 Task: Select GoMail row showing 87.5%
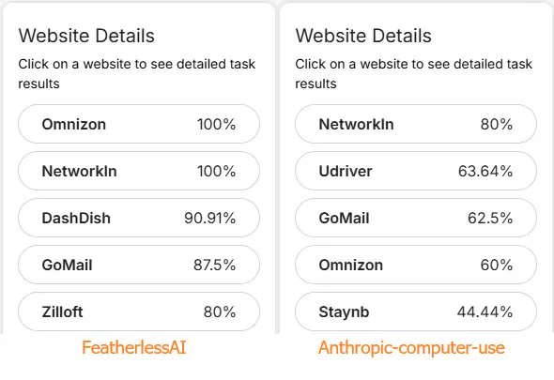point(139,265)
